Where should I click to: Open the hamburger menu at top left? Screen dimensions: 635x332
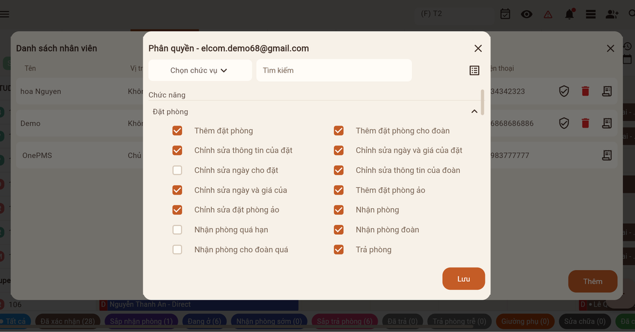coord(4,14)
